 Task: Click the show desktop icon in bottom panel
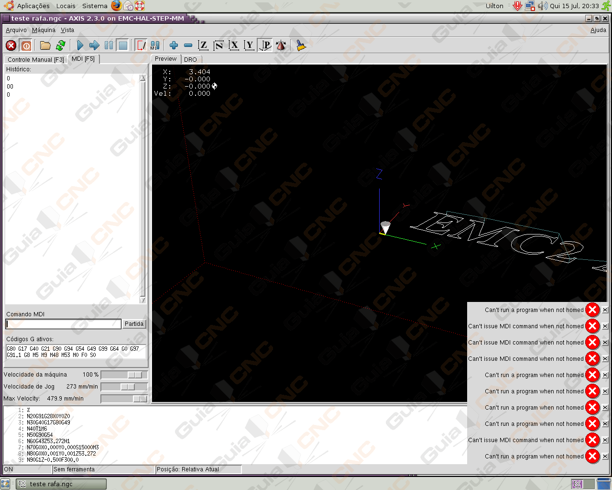point(5,484)
